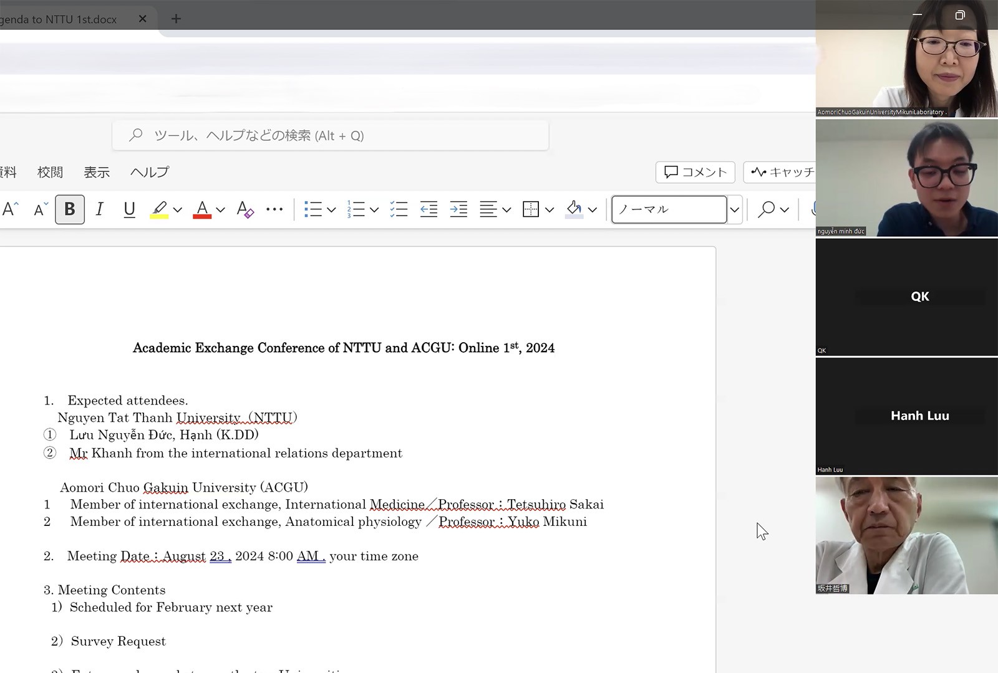Expand shading color dropdown
Screen dimensions: 998x673
[x=593, y=210]
